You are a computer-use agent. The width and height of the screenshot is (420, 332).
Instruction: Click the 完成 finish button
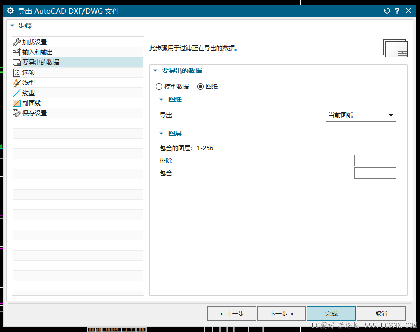(331, 314)
